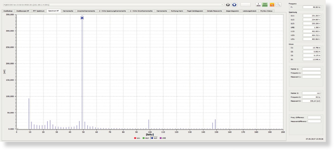Click the empty Messwert 1 field

(311, 77)
